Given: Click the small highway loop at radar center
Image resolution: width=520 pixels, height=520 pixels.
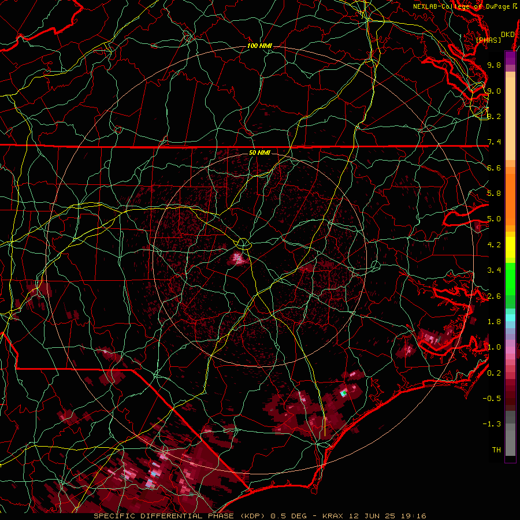Looking at the screenshot, I should click(243, 244).
